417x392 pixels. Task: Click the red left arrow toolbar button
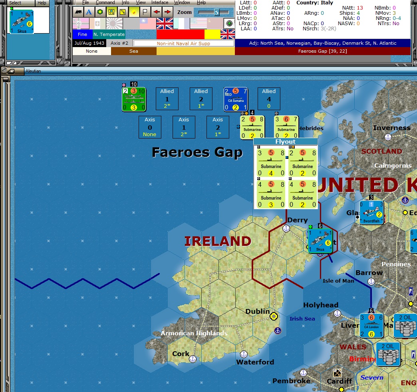157,12
